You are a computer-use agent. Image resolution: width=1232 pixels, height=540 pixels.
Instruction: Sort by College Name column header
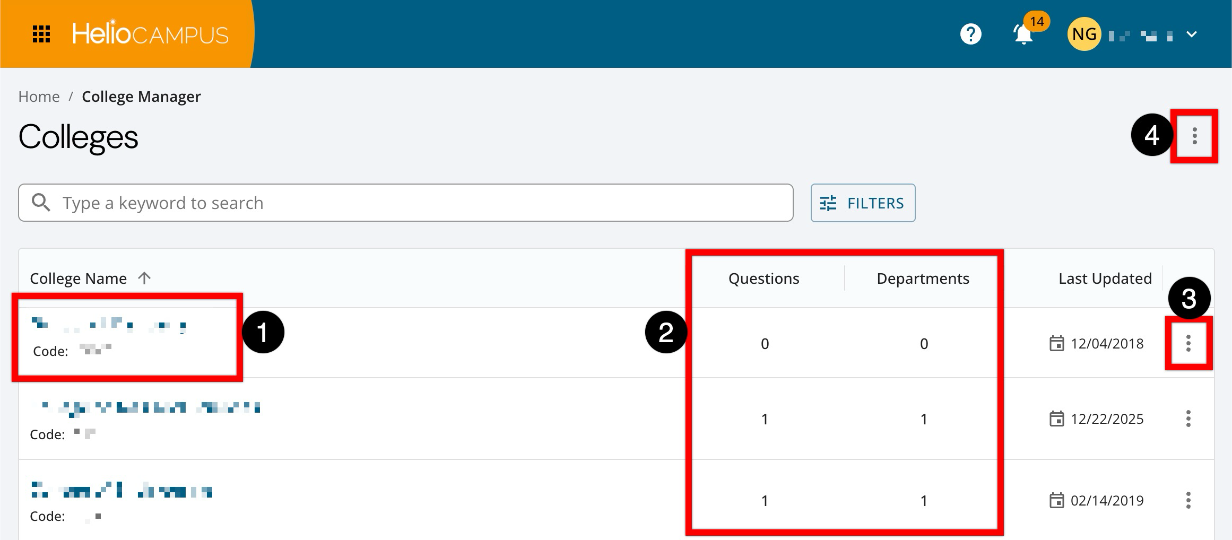tap(79, 278)
